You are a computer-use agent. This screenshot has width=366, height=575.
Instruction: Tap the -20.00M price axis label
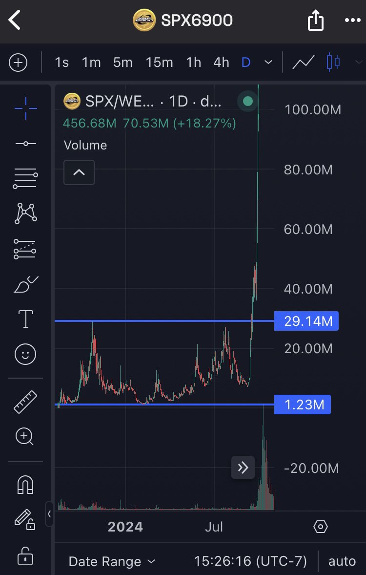tap(311, 469)
